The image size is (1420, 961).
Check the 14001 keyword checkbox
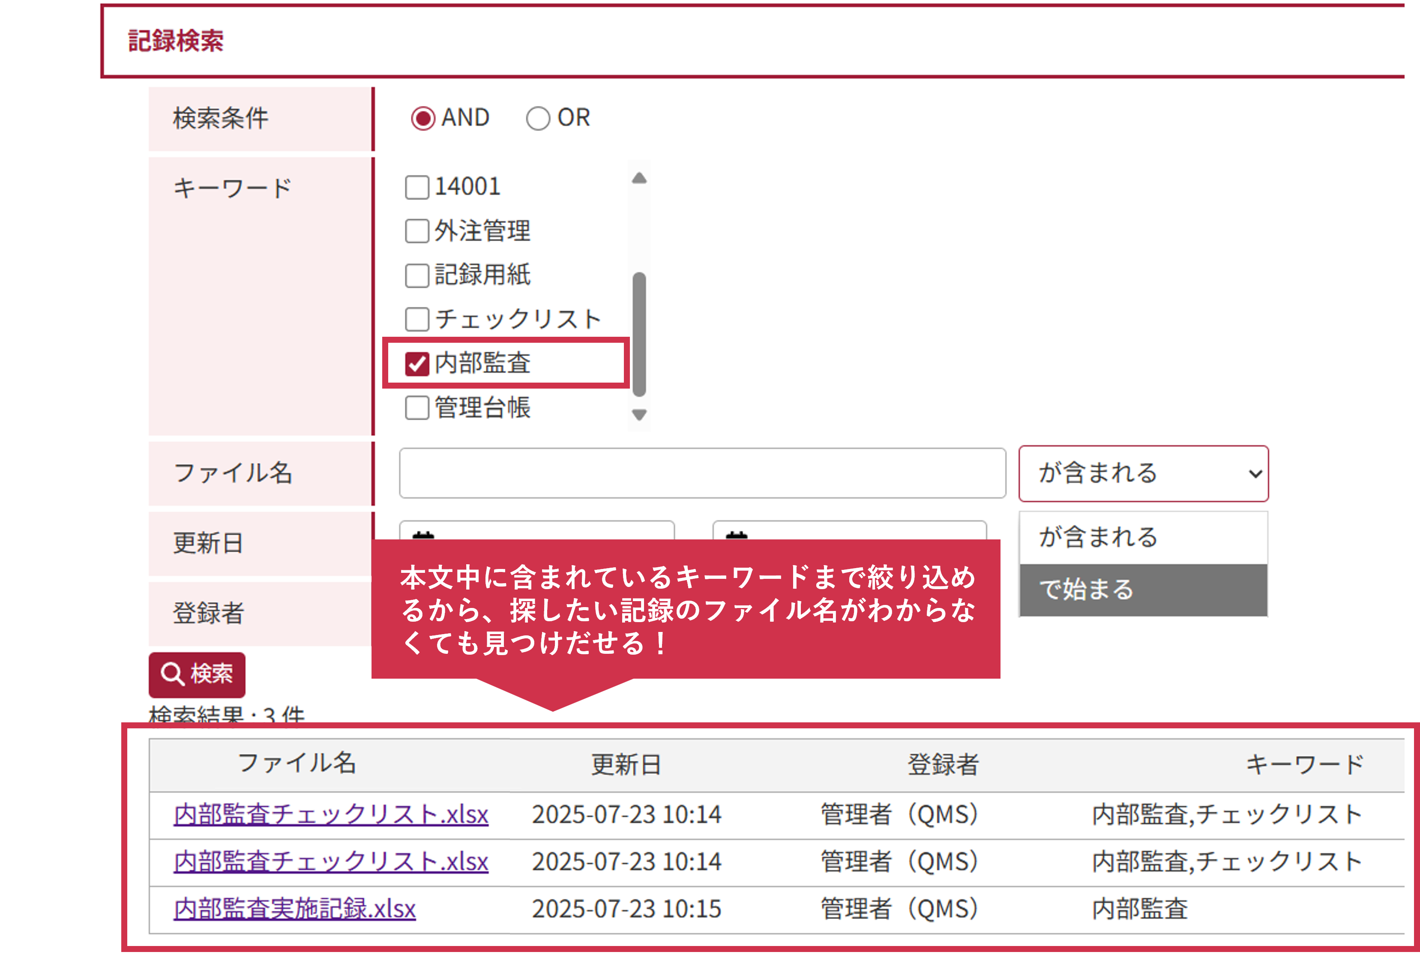pos(417,187)
